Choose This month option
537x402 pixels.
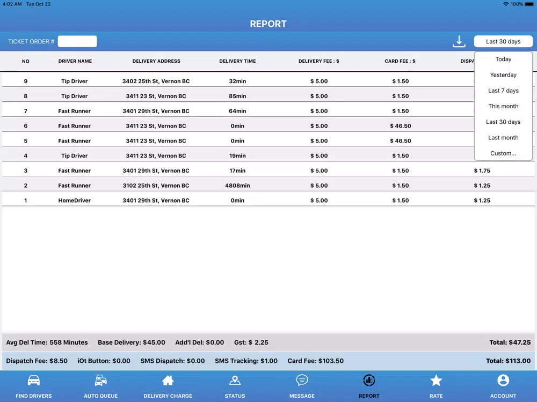tap(503, 106)
